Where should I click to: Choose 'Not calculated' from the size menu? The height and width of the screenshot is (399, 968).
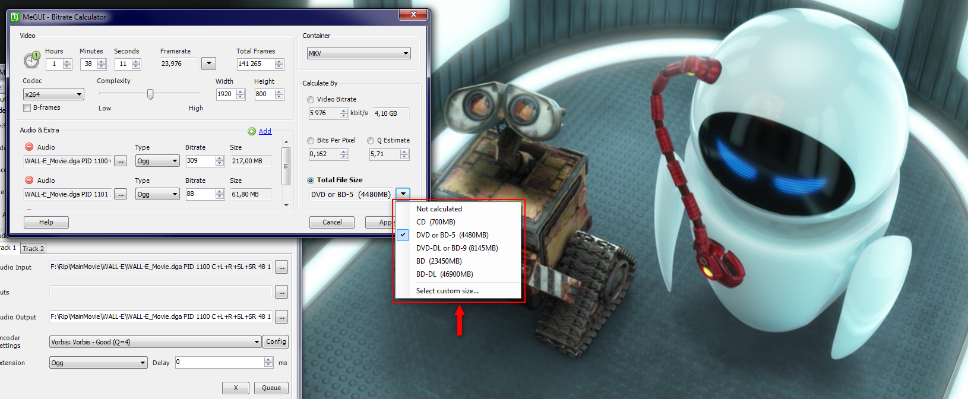(x=439, y=209)
